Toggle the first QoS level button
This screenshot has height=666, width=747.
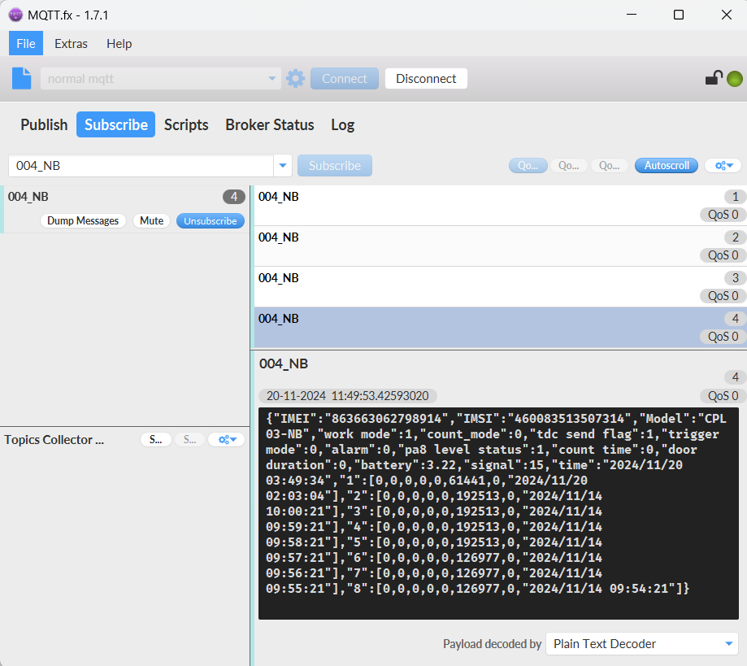528,165
